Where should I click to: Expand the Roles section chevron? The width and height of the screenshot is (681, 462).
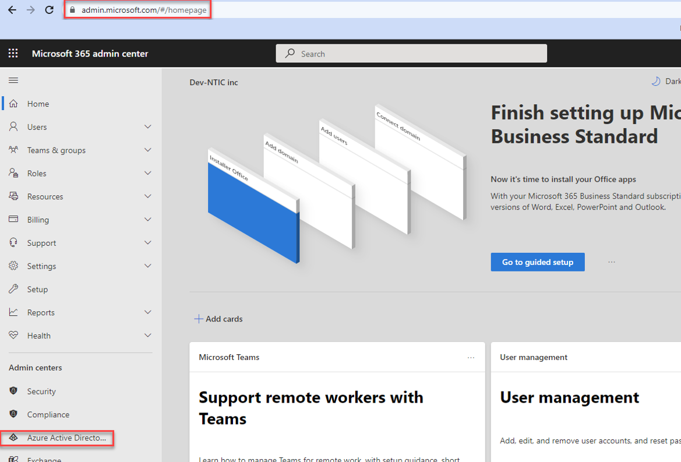pyautogui.click(x=147, y=173)
